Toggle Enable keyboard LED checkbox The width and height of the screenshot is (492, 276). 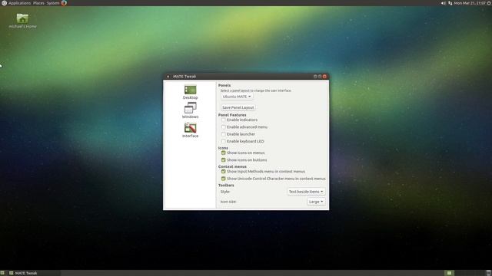(224, 141)
